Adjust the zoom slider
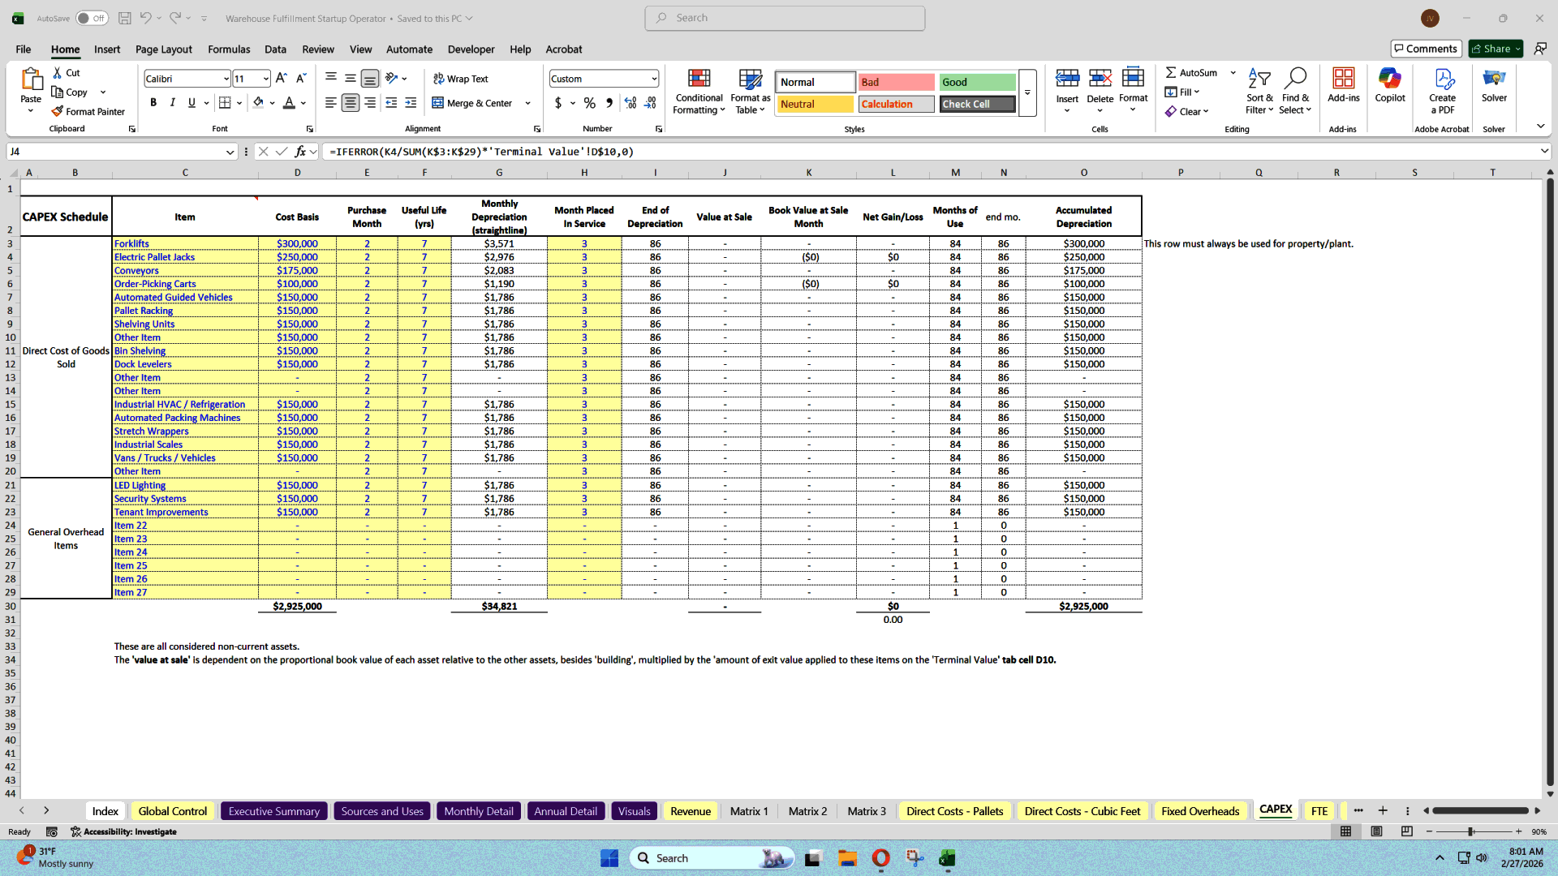This screenshot has height=876, width=1558. click(x=1471, y=831)
